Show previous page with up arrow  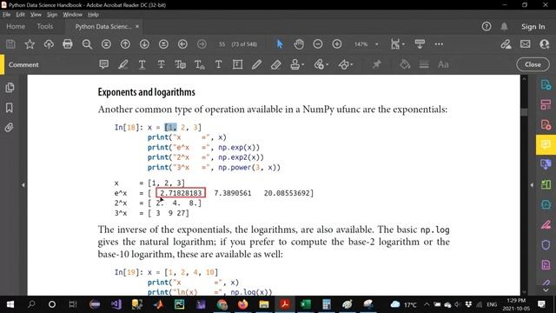[125, 44]
